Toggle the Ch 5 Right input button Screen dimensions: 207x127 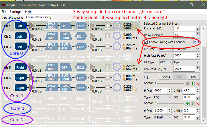click(21, 67)
